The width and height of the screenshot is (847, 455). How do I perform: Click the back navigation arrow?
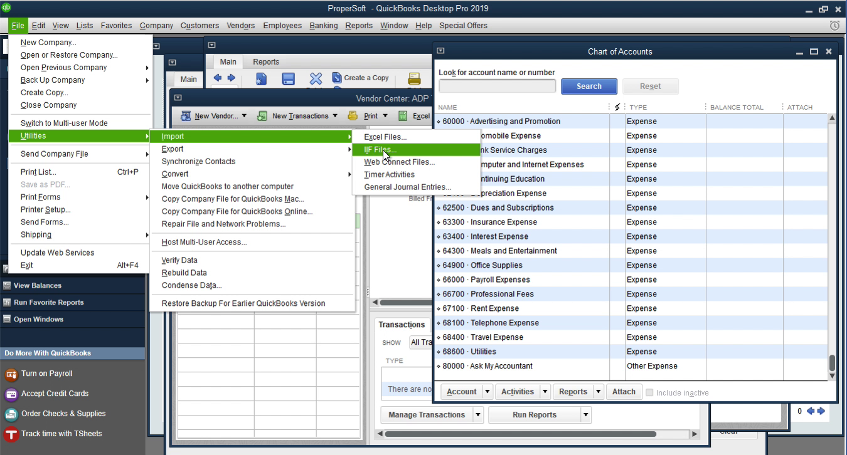click(x=218, y=78)
